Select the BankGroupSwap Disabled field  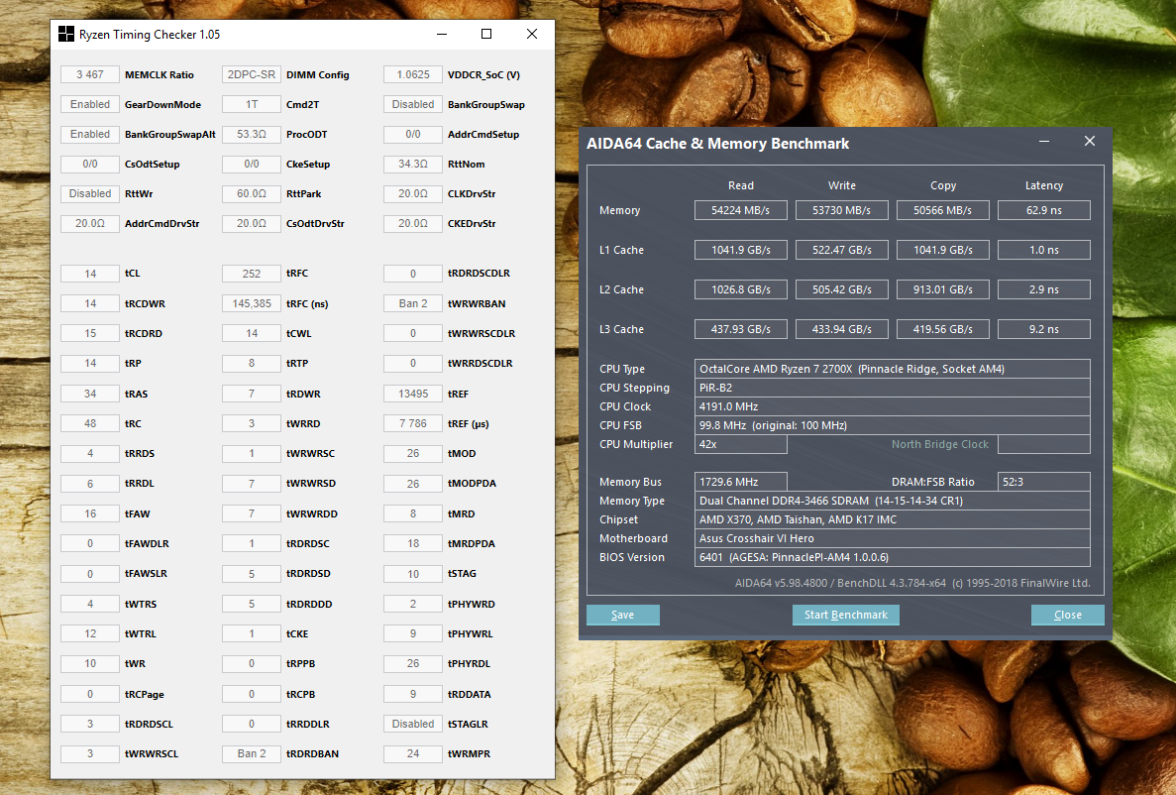click(x=412, y=104)
